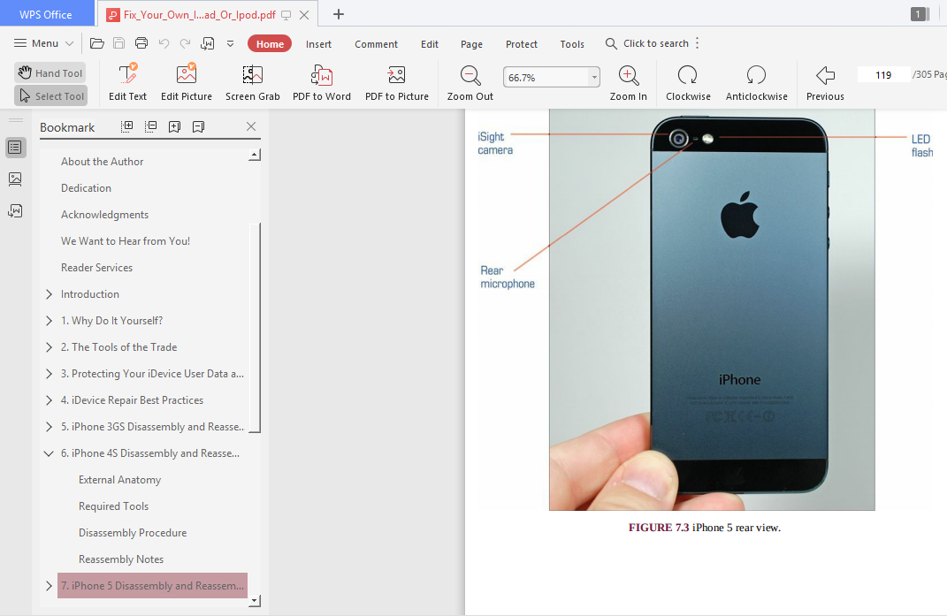Switch to the Protect ribbon tab
This screenshot has height=616, width=947.
(x=521, y=44)
